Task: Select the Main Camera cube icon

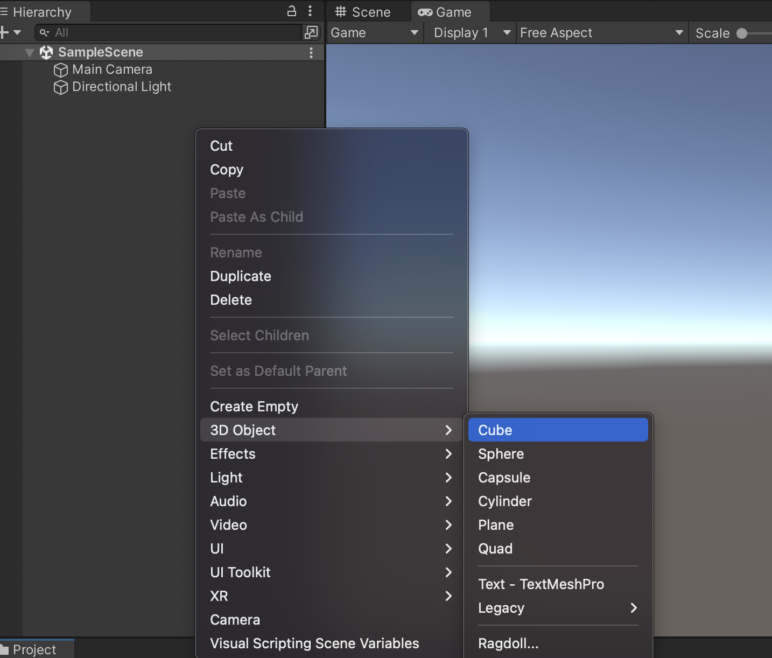Action: [x=60, y=69]
